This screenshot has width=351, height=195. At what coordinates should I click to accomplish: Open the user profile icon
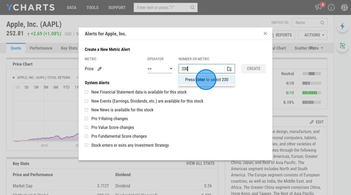(344, 7)
